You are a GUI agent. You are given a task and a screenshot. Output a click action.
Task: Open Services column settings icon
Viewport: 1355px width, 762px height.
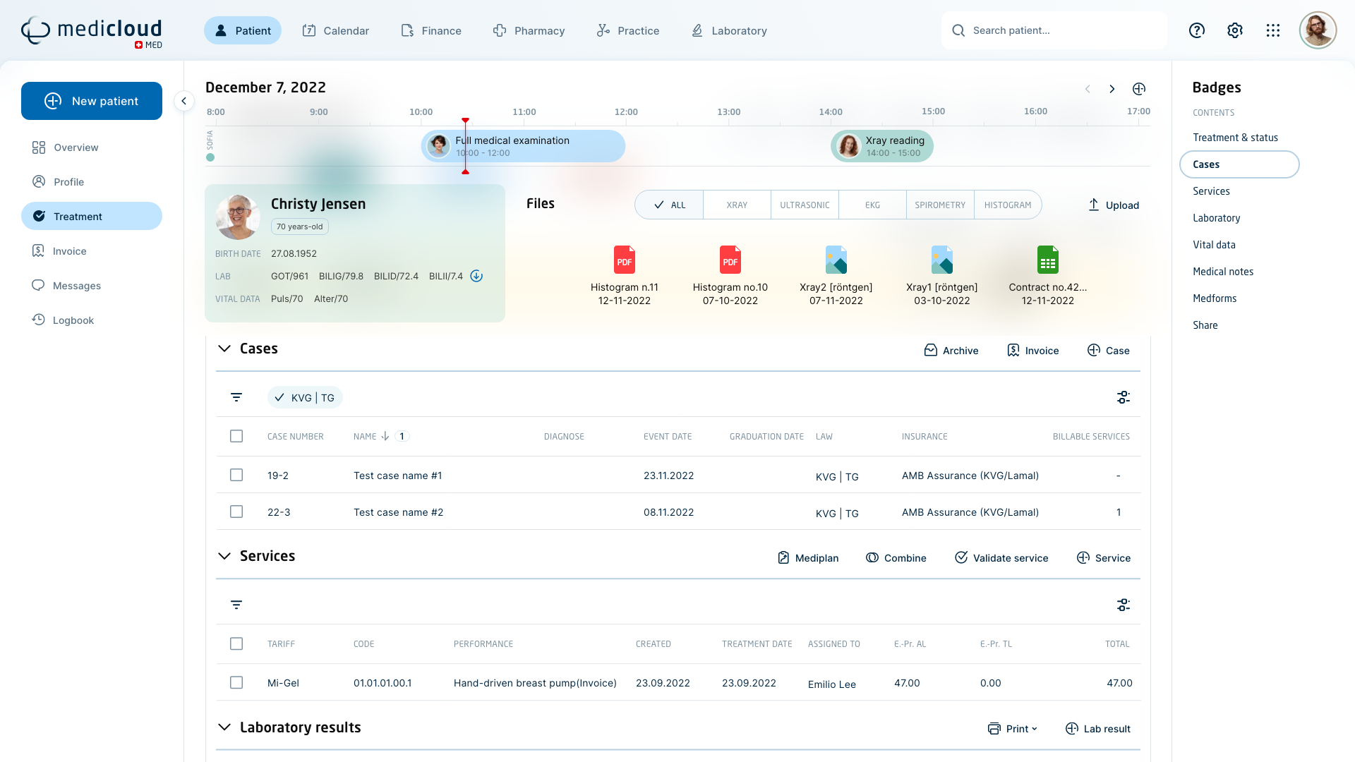1124,605
